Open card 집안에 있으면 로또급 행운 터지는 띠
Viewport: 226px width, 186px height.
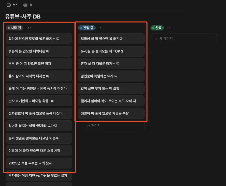39,39
